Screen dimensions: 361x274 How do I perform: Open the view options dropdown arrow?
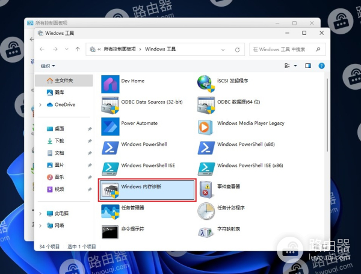tap(295, 66)
